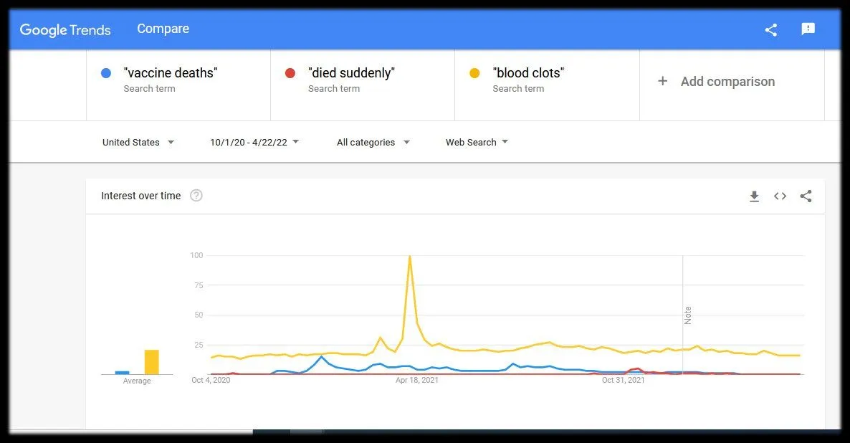Click the yellow dot for blood clots
850x443 pixels.
(474, 73)
